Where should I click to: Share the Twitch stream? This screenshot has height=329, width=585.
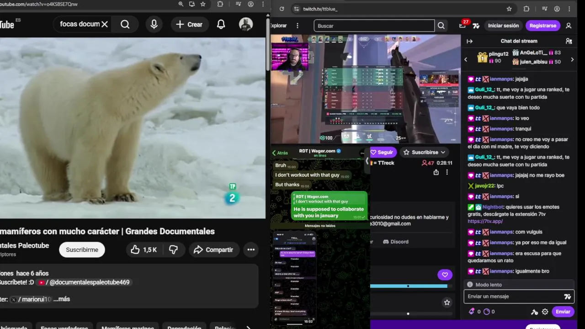[436, 172]
